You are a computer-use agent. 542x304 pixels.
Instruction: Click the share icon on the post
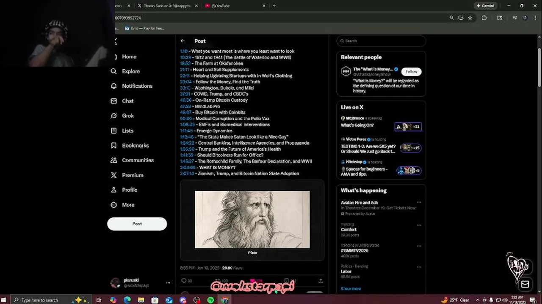321,281
